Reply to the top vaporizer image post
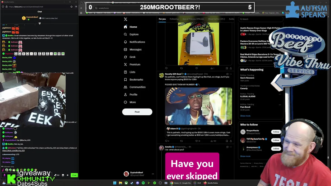Screen dimensions: 331x186 [x=166, y=68]
